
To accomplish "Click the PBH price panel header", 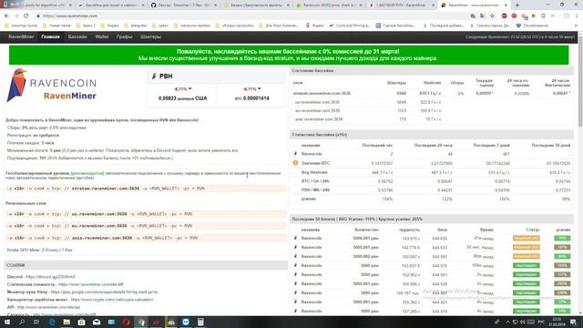I will click(x=216, y=76).
